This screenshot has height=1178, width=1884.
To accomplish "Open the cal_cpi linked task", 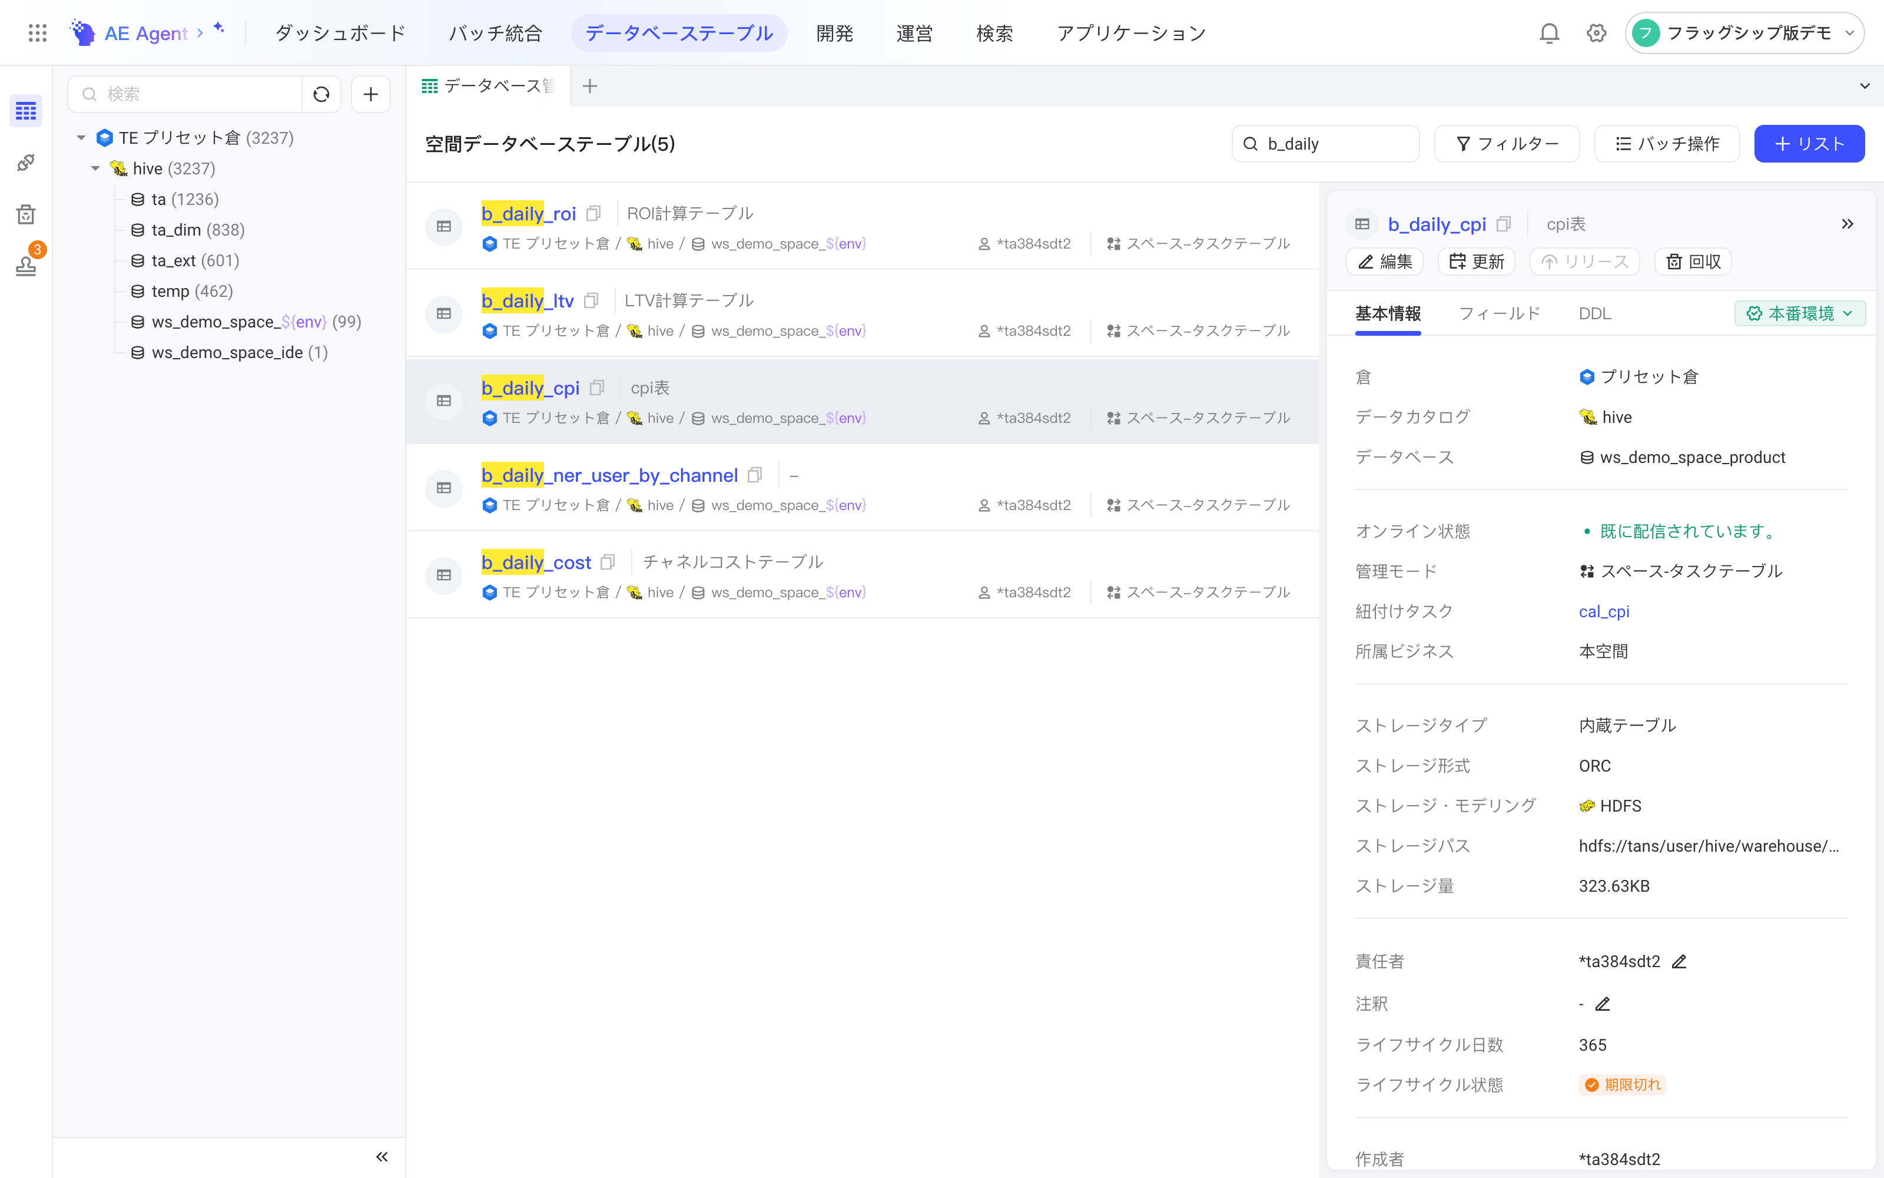I will point(1604,611).
